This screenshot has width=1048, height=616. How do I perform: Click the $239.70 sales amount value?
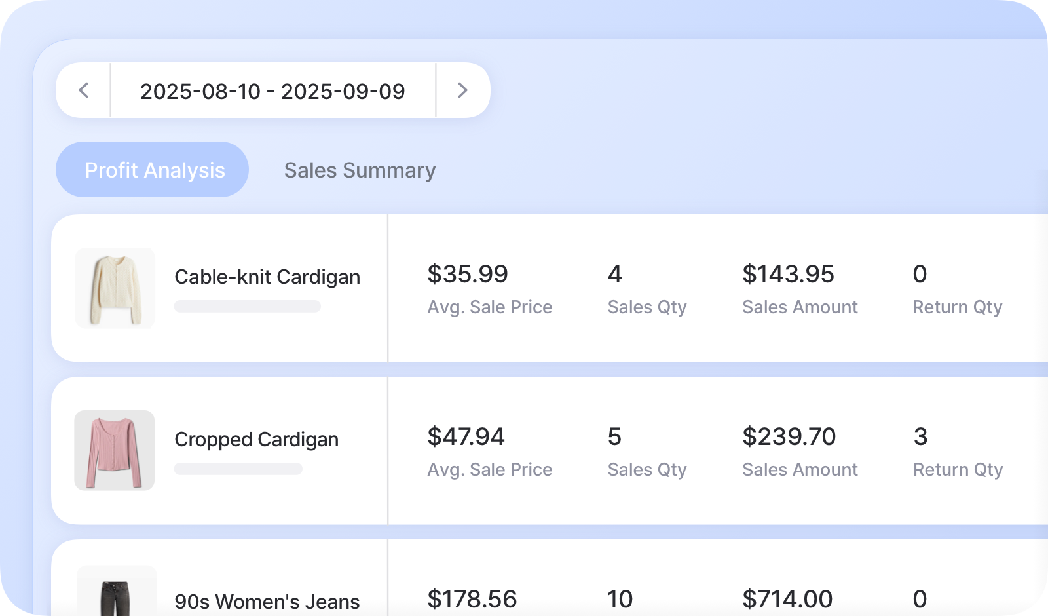click(x=789, y=436)
